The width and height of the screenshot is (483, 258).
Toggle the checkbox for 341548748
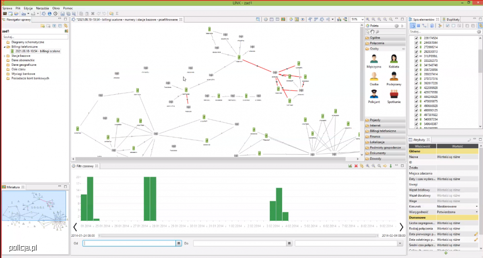point(417,65)
